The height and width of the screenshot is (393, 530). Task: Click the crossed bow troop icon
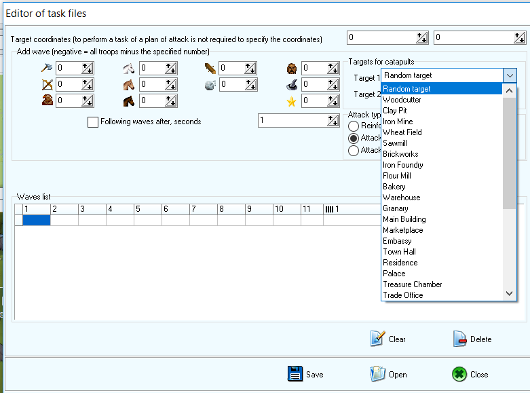click(47, 84)
